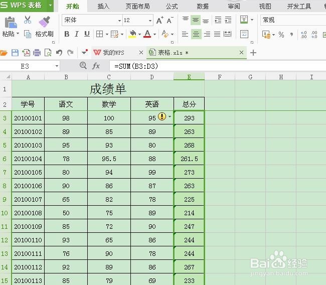Click the error warning indicator by D3
Viewport: 326px width, 285px height.
162,116
